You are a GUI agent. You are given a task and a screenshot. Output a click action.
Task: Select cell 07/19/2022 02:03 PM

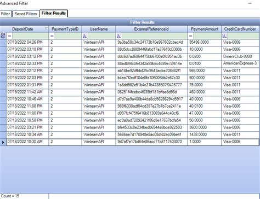pyautogui.click(x=27, y=78)
